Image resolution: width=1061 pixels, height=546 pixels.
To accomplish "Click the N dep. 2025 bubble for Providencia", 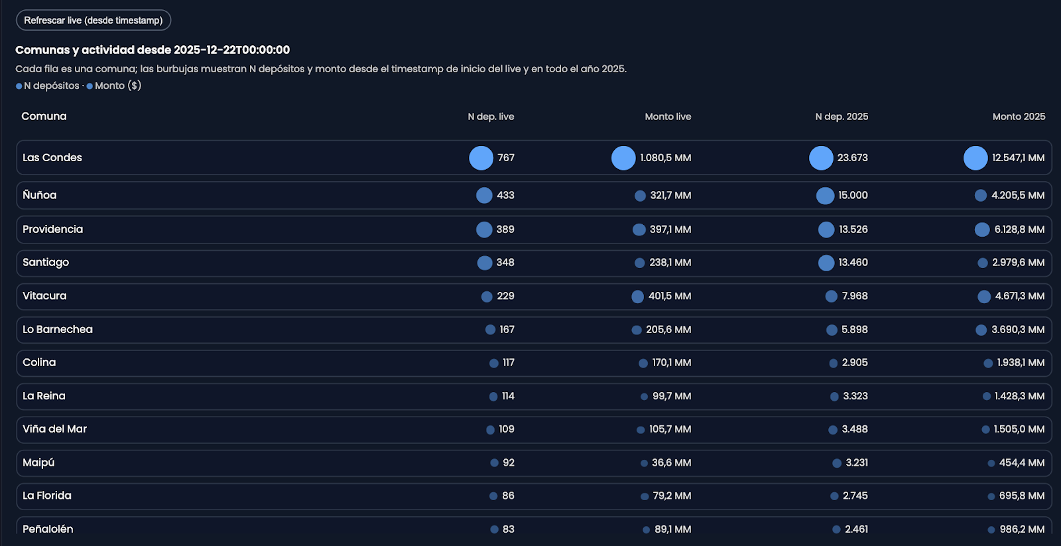I will coord(826,230).
